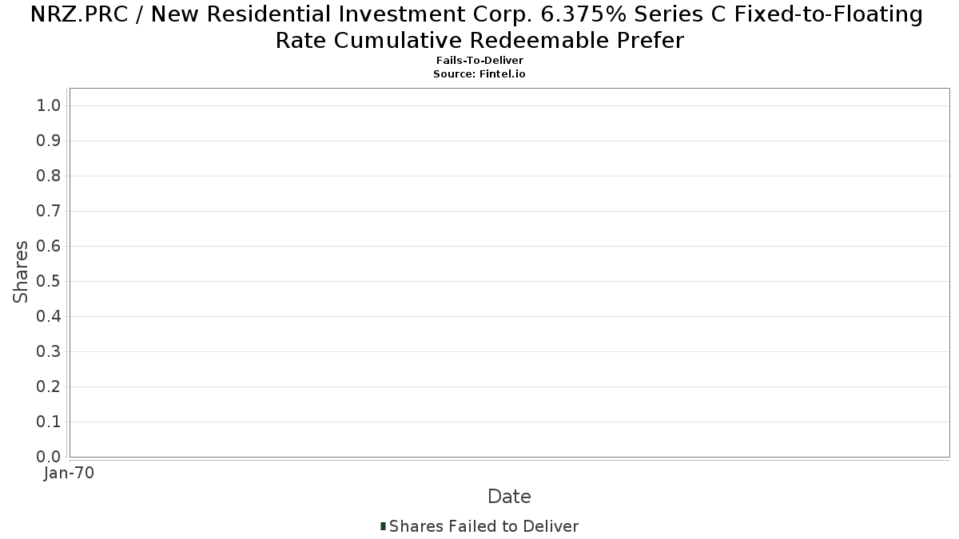Click the 0.3 y-axis tick label
The height and width of the screenshot is (539, 959).
pyautogui.click(x=49, y=351)
